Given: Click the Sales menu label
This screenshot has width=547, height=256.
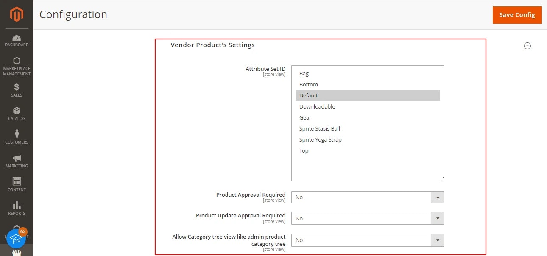Looking at the screenshot, I should [17, 95].
